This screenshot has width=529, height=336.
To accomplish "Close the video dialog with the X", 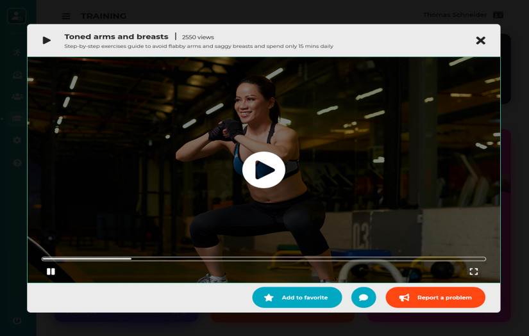I will [x=480, y=40].
